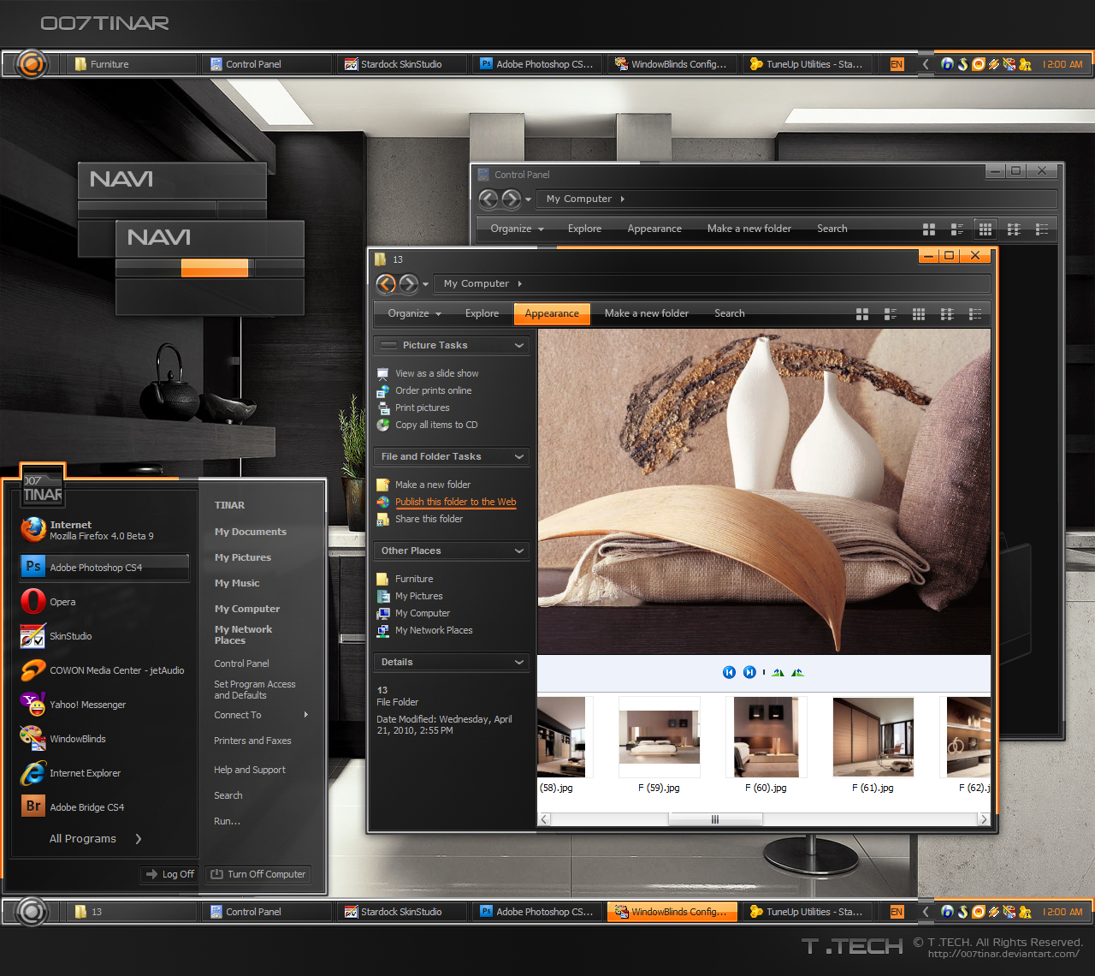Switch Control Panel window to Icons grid view
This screenshot has width=1095, height=976.
(985, 229)
